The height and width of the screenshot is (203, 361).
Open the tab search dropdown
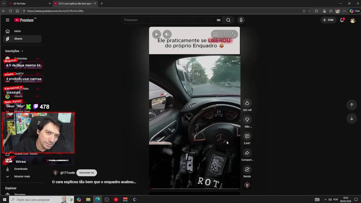click(3, 3)
